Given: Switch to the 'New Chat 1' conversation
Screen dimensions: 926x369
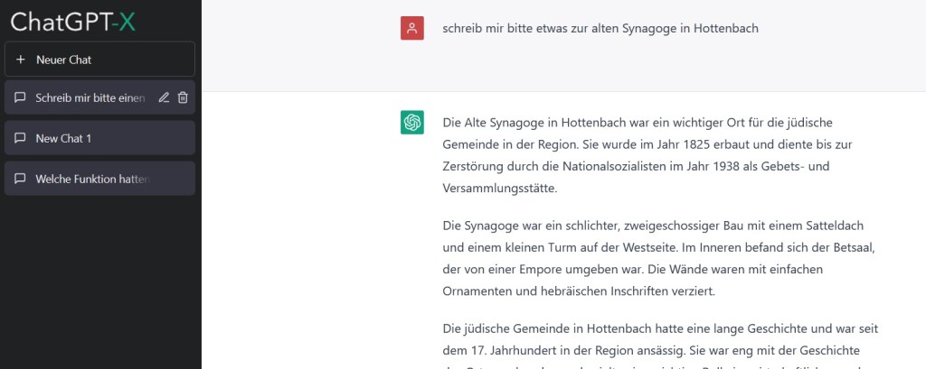Looking at the screenshot, I should 63,138.
